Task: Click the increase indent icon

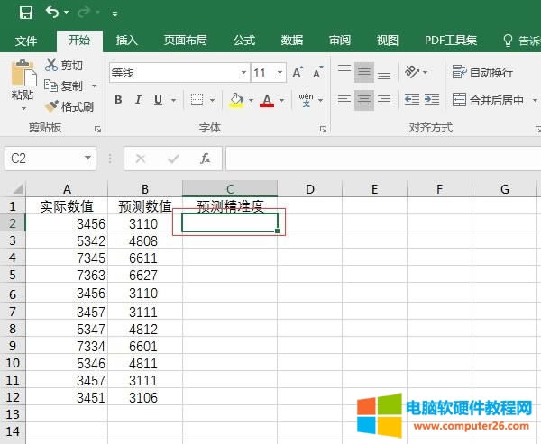Action: [436, 100]
